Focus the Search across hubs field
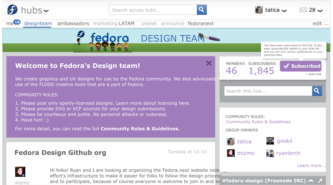This screenshot has height=185, width=333. (153, 10)
